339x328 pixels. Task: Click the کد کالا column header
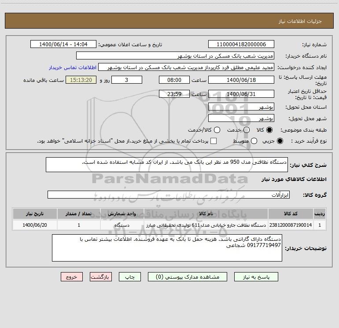click(x=291, y=214)
